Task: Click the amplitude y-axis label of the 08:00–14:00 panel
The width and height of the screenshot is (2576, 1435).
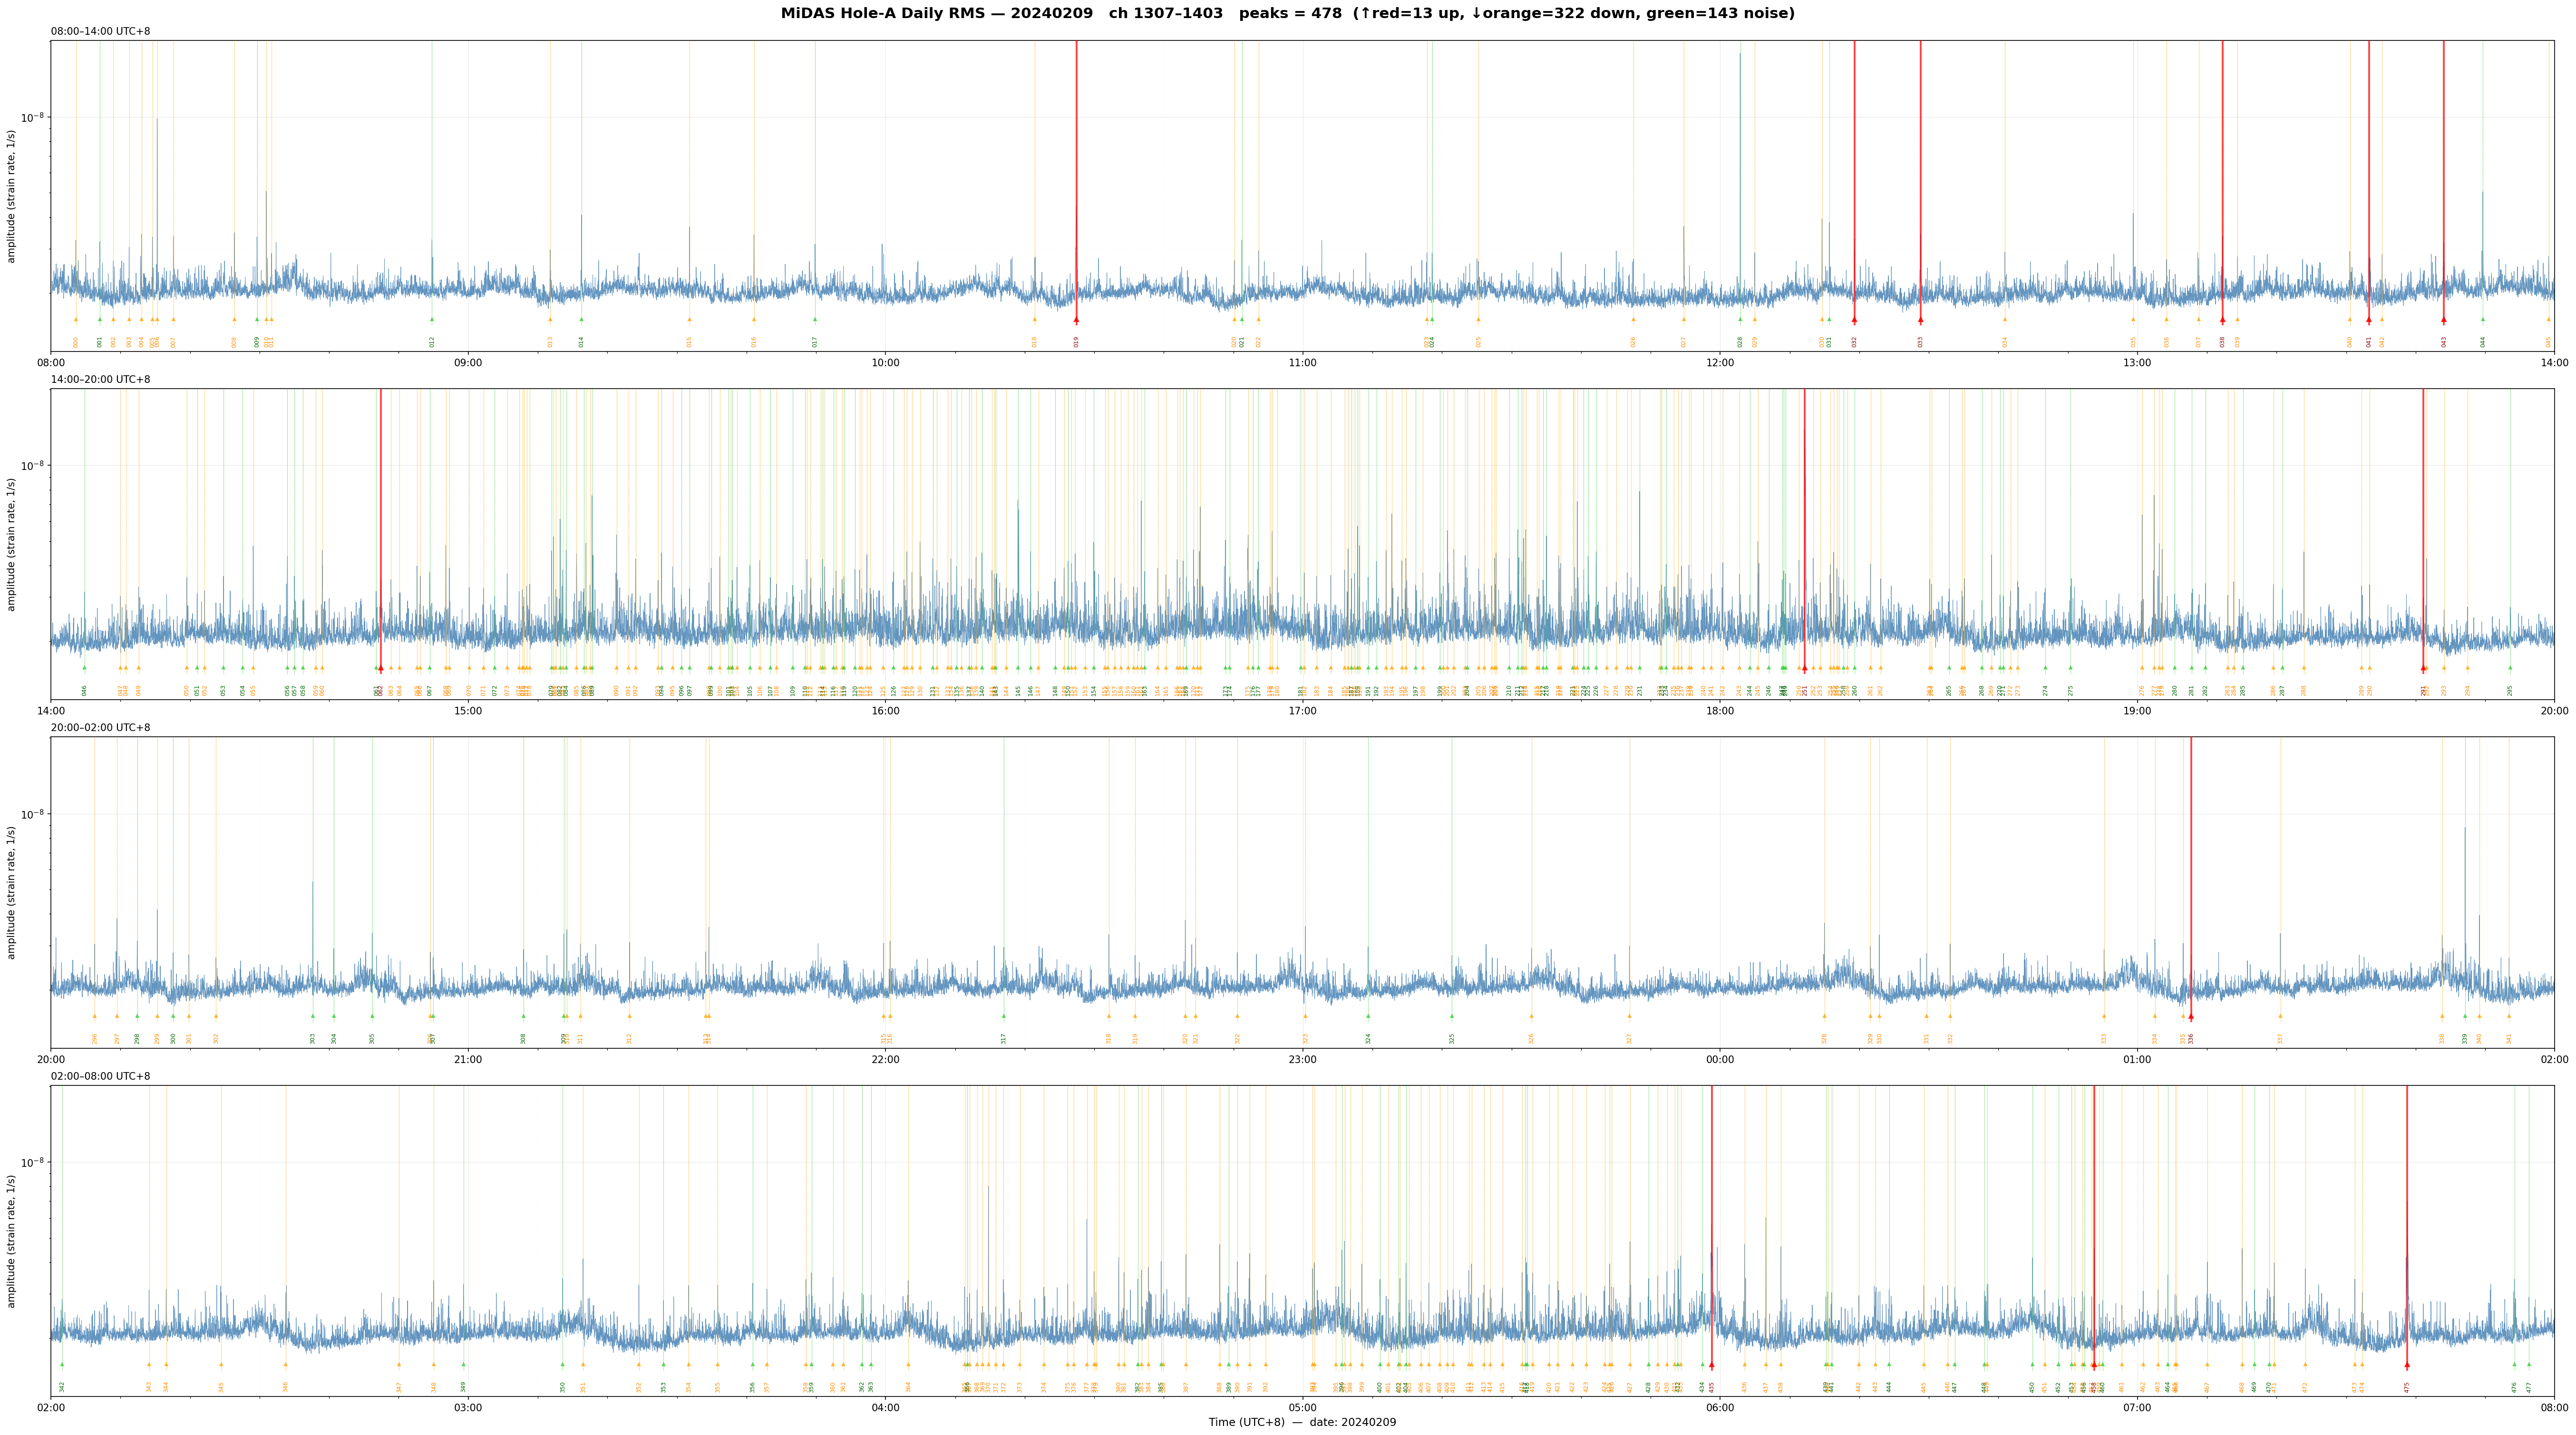Action: click(12, 196)
